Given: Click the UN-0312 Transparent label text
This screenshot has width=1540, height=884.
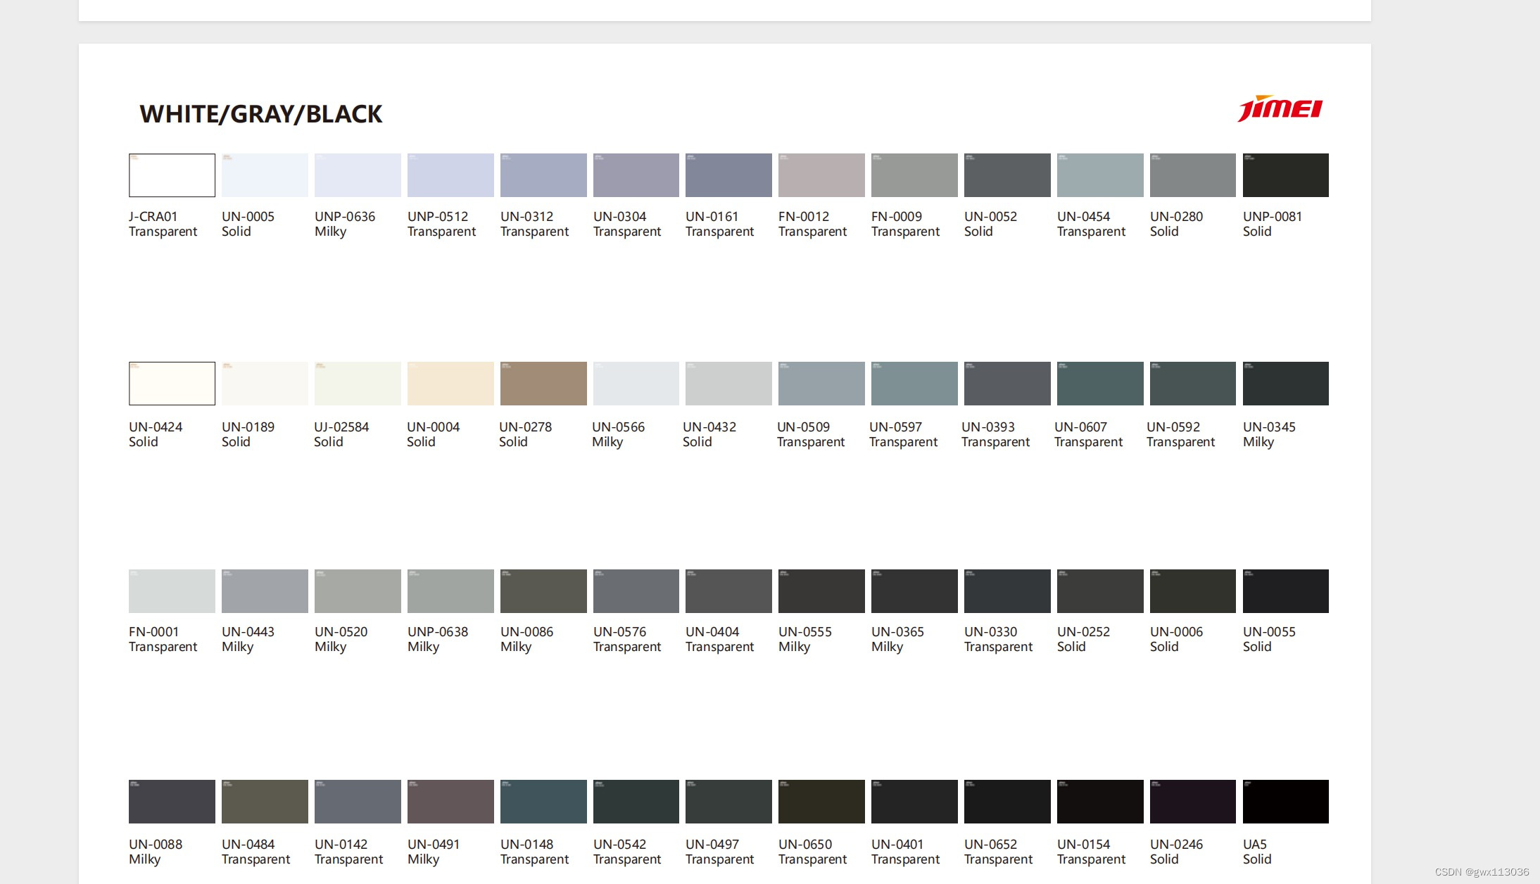Looking at the screenshot, I should pos(534,224).
